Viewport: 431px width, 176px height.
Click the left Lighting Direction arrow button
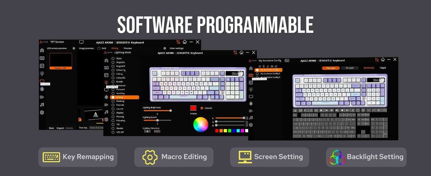click(x=147, y=131)
